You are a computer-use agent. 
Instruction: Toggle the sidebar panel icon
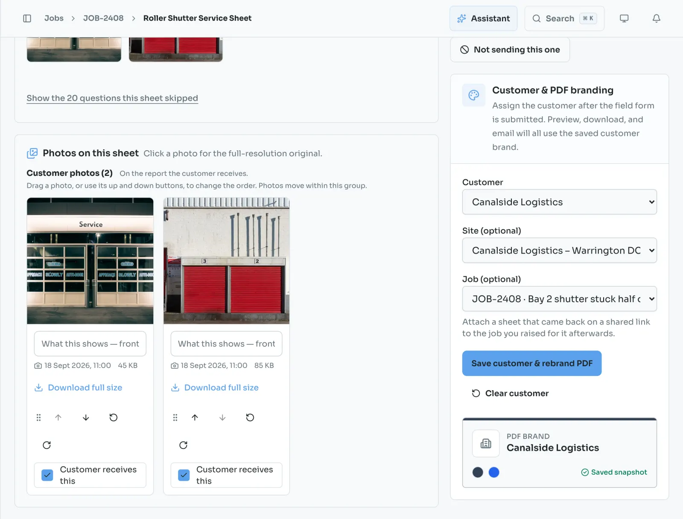point(27,18)
